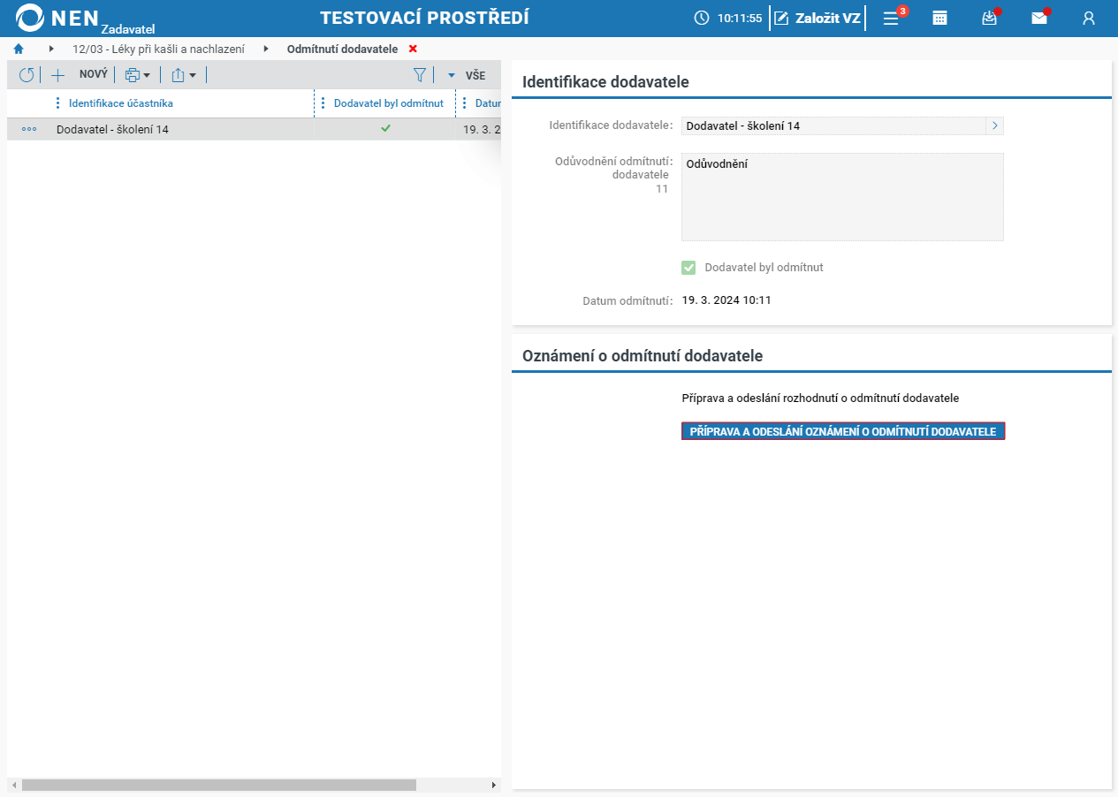Open the inbox download icon in header

(990, 18)
